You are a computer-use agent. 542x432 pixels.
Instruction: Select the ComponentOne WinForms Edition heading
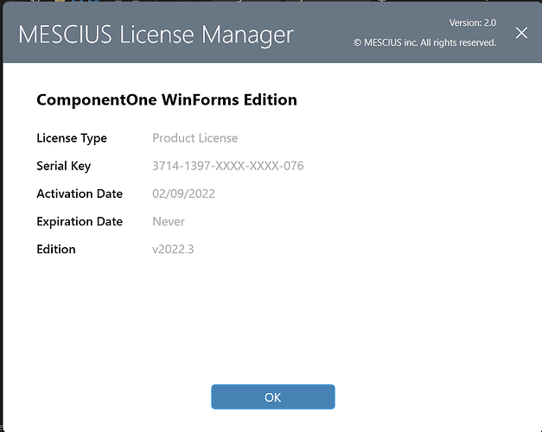click(x=167, y=100)
